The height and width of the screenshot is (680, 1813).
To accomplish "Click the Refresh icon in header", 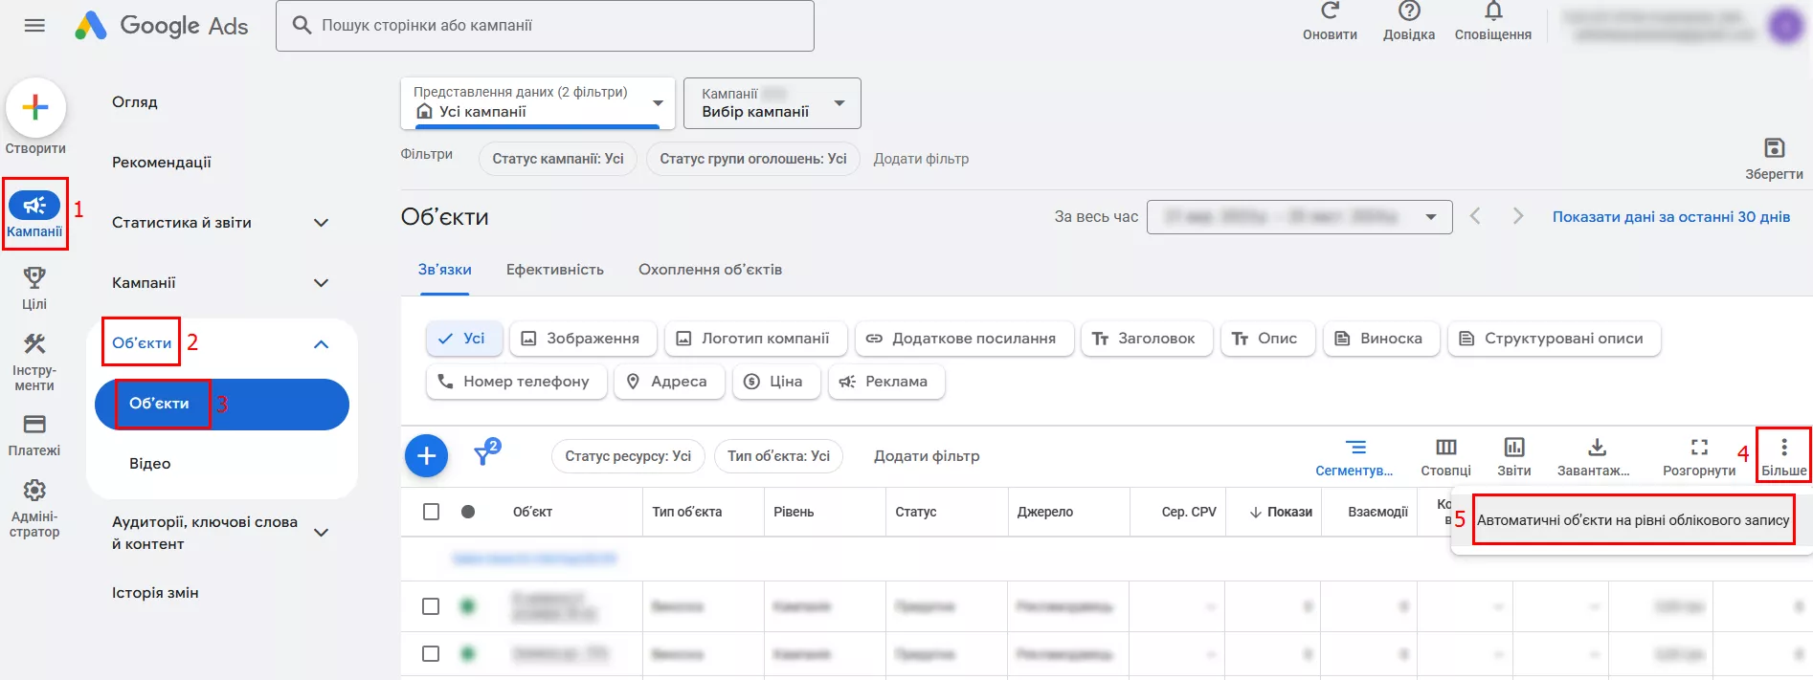I will pyautogui.click(x=1330, y=11).
